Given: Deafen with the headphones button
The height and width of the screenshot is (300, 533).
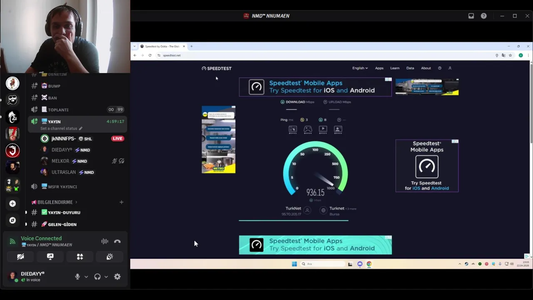Looking at the screenshot, I should tap(97, 277).
